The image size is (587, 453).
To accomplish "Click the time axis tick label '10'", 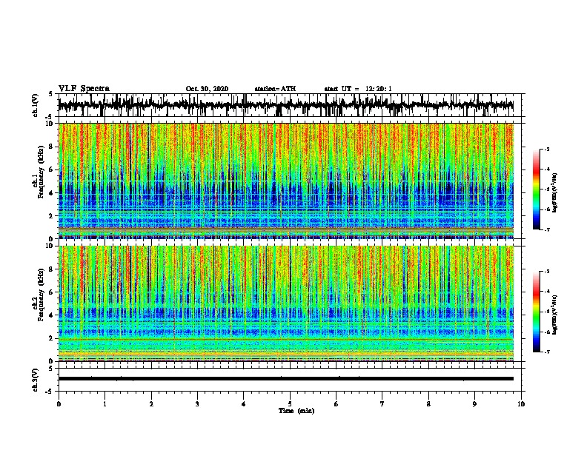I will pyautogui.click(x=521, y=404).
